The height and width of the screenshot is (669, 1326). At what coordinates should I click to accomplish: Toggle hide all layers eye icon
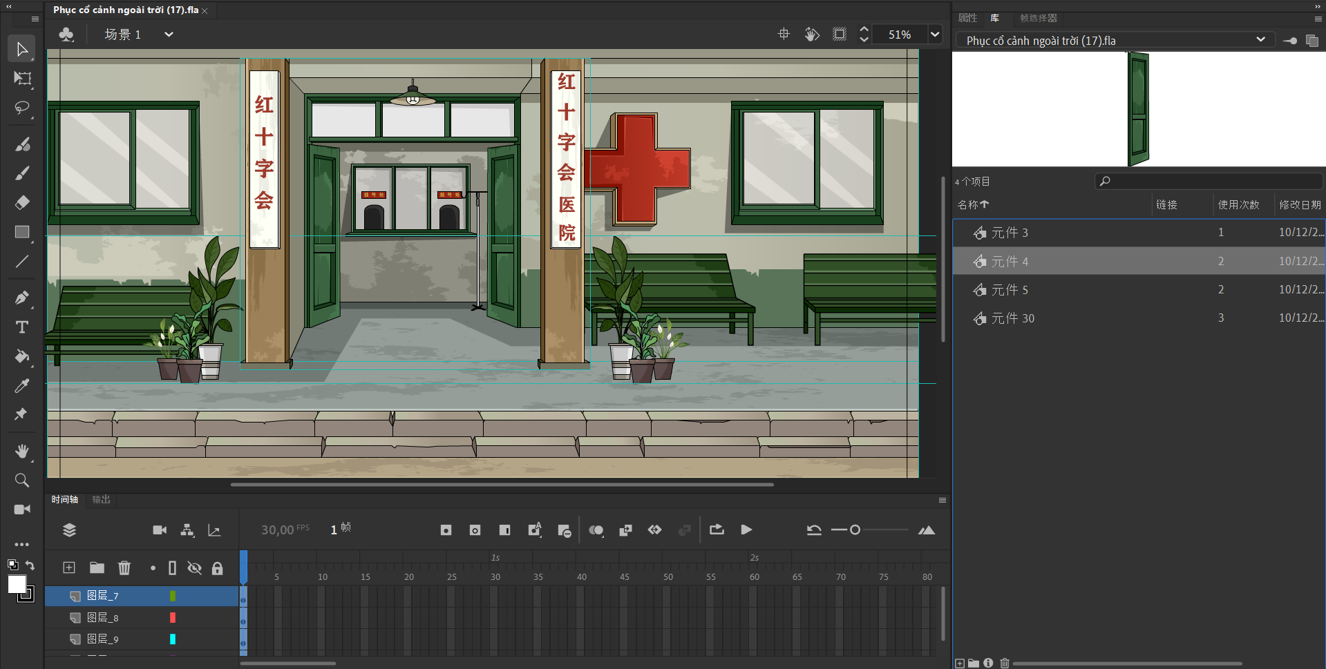click(195, 568)
